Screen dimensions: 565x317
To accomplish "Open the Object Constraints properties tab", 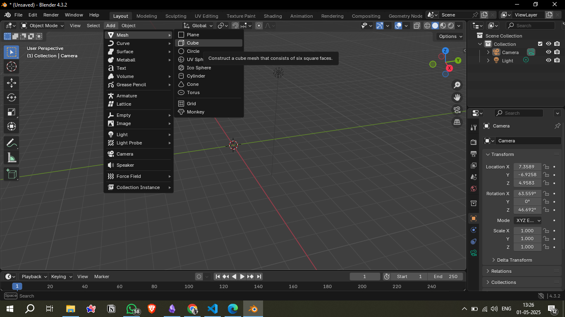I will 474,241.
